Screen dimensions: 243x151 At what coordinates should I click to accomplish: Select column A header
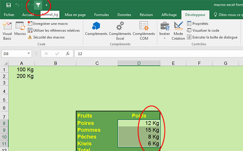coord(21,63)
